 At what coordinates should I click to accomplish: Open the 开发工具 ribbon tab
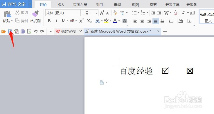172,5
